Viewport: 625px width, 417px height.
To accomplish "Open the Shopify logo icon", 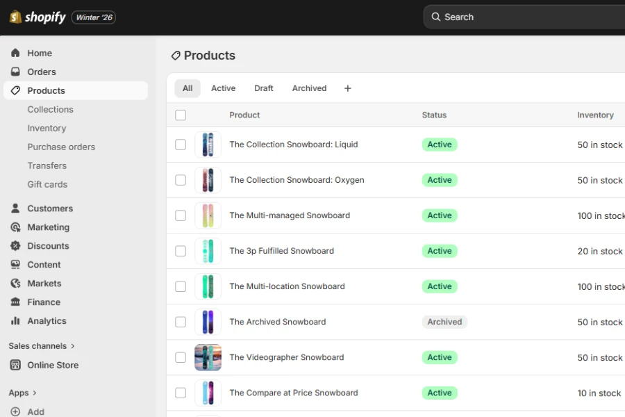I will (15, 16).
